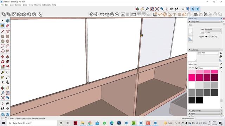Open the Extensions menu
The width and height of the screenshot is (225, 126).
pyautogui.click(x=46, y=5)
